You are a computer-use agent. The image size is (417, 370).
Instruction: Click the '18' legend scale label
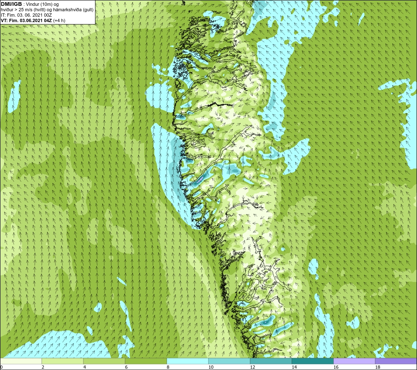pos(377,367)
